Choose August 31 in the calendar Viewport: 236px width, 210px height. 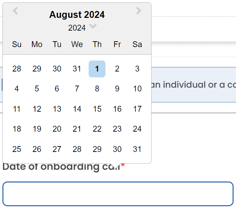coord(137,149)
